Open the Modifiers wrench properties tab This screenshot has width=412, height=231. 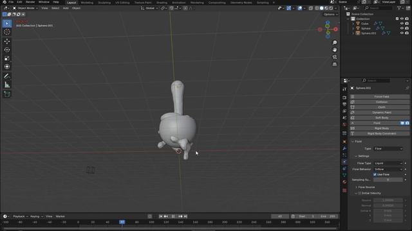[x=344, y=148]
